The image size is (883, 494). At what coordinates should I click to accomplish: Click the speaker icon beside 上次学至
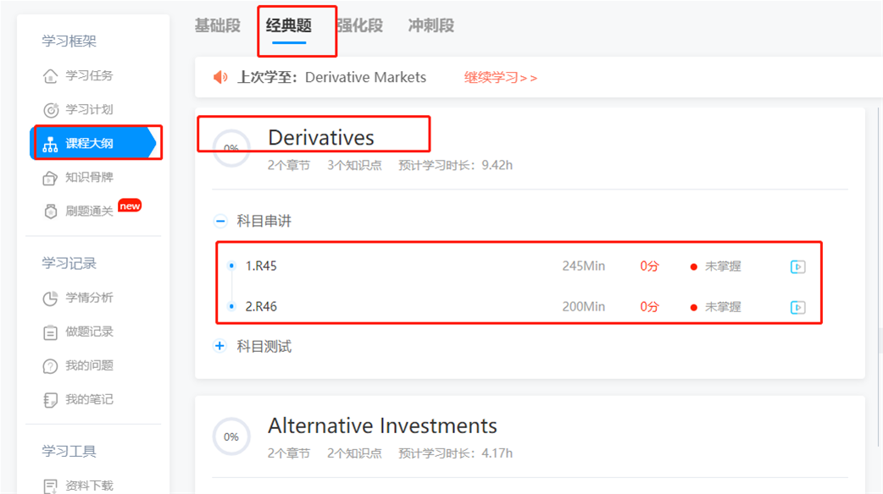[220, 77]
